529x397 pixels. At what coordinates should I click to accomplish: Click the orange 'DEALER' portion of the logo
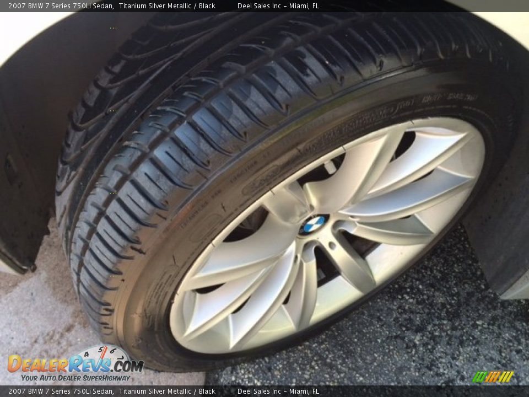39,365
